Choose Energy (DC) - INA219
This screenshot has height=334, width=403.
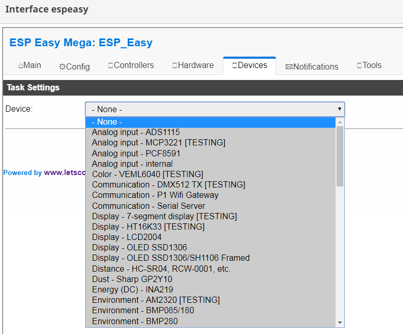[x=210, y=289]
